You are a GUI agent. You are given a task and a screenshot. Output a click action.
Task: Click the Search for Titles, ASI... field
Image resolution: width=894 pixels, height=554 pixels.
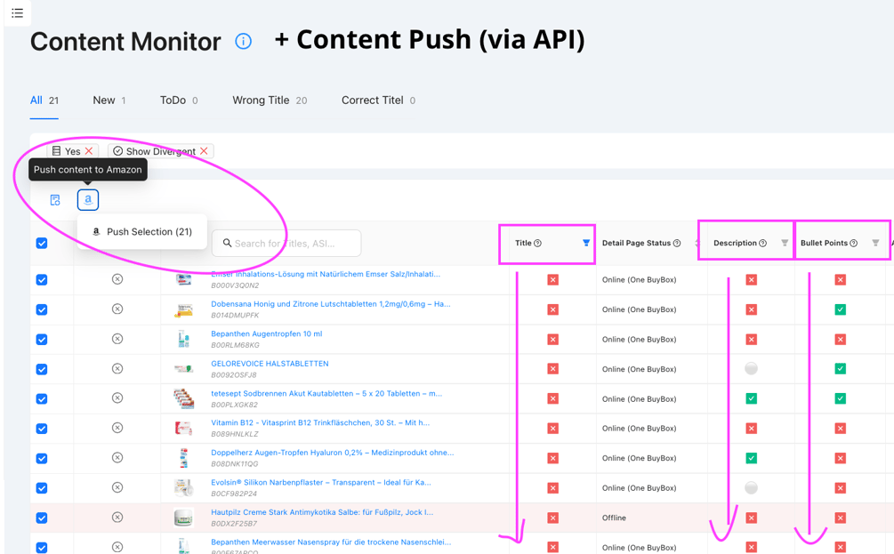point(286,244)
